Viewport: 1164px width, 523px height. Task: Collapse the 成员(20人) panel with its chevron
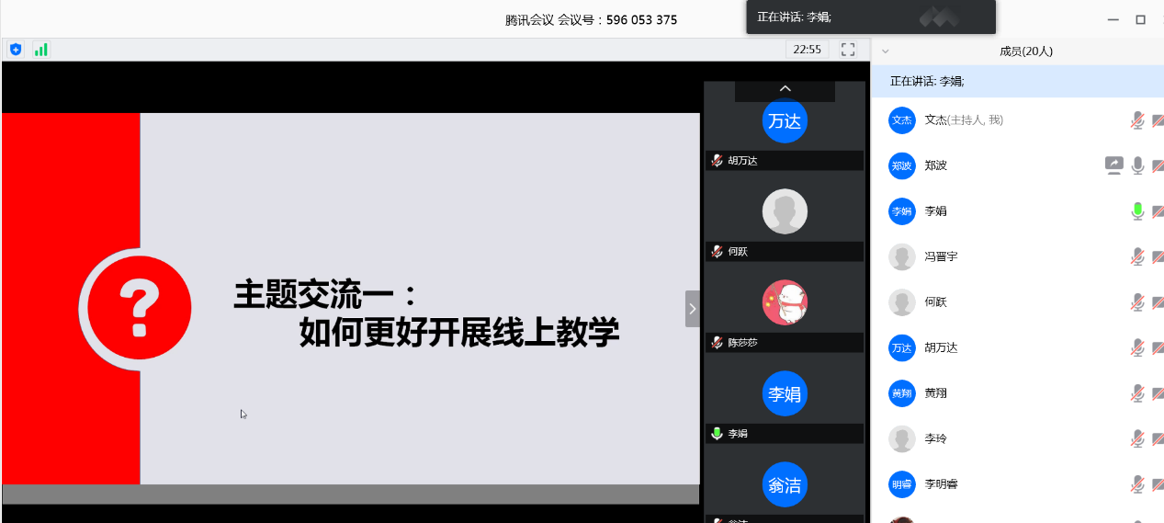885,51
